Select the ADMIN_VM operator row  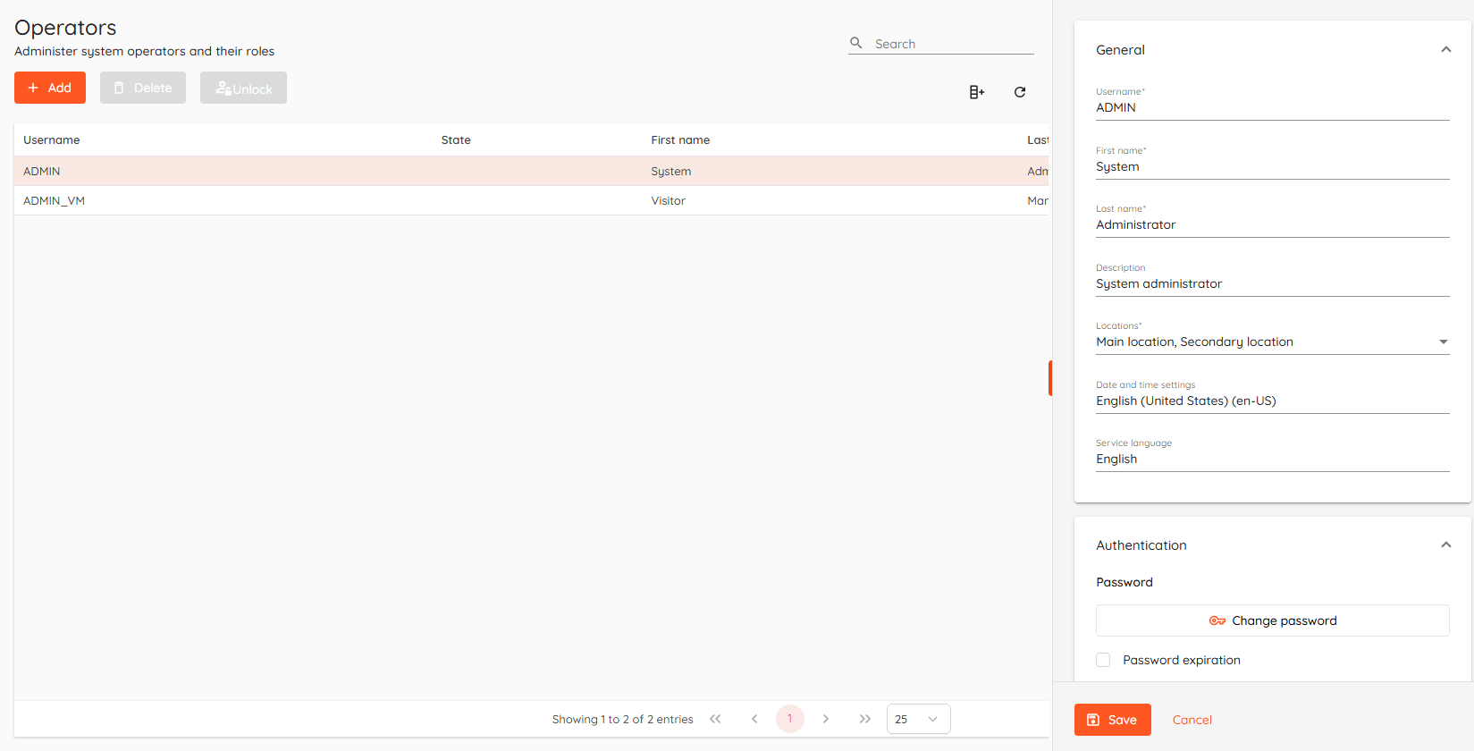(54, 201)
